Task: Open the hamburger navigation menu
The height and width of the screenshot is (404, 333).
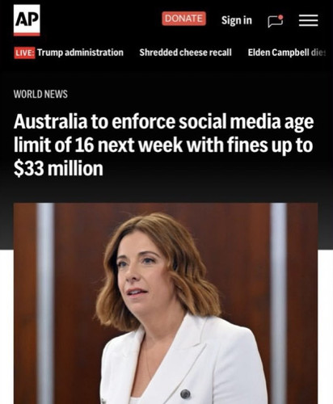Action: tap(308, 20)
